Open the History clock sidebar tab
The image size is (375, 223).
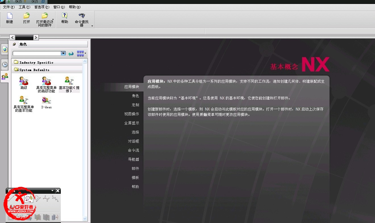tap(5, 64)
